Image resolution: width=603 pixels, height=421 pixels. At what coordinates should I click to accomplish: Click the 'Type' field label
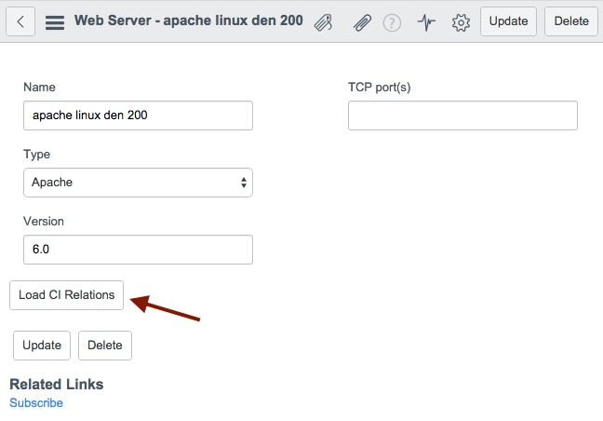click(36, 155)
